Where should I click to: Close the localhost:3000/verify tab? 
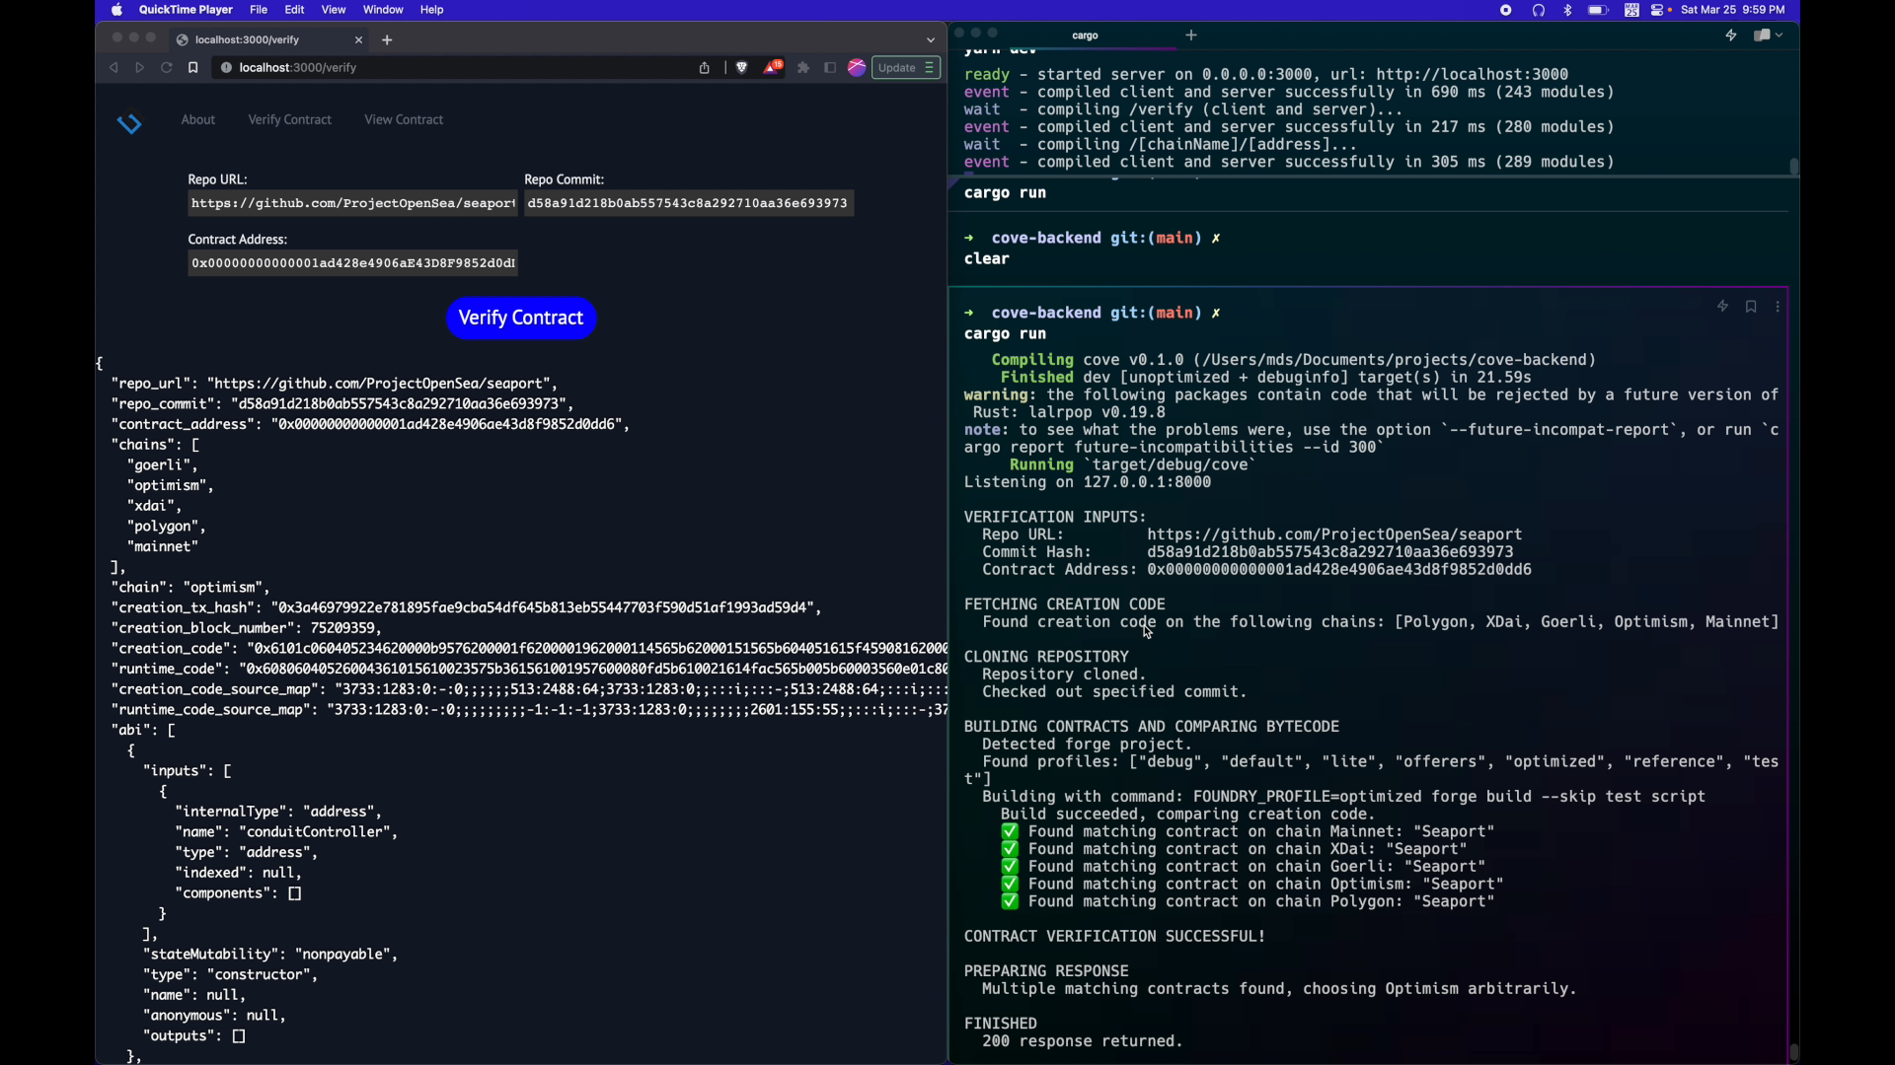(x=358, y=40)
